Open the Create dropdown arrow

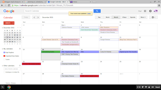13,23
